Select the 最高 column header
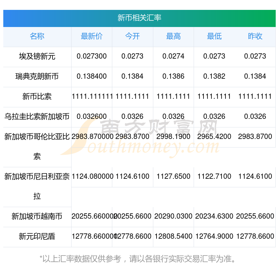This screenshot has width=279, height=269. [173, 37]
